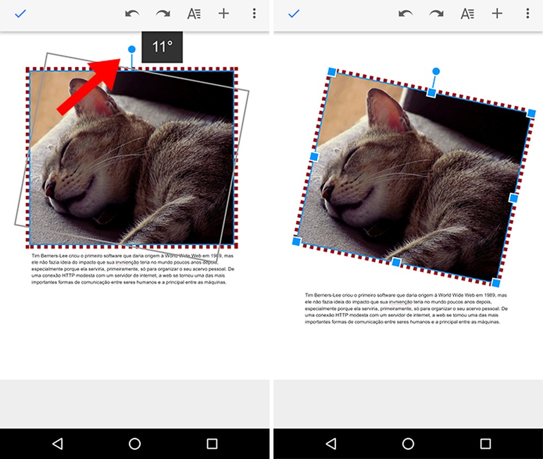Screen dimensions: 543x459
Task: Tap Android back button in right screen
Action: 331,444
